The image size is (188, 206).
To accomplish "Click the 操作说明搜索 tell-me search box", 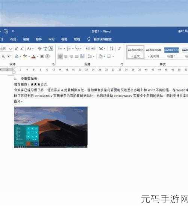I will pos(103,39).
